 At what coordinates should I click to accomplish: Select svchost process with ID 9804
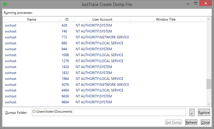click(104, 102)
